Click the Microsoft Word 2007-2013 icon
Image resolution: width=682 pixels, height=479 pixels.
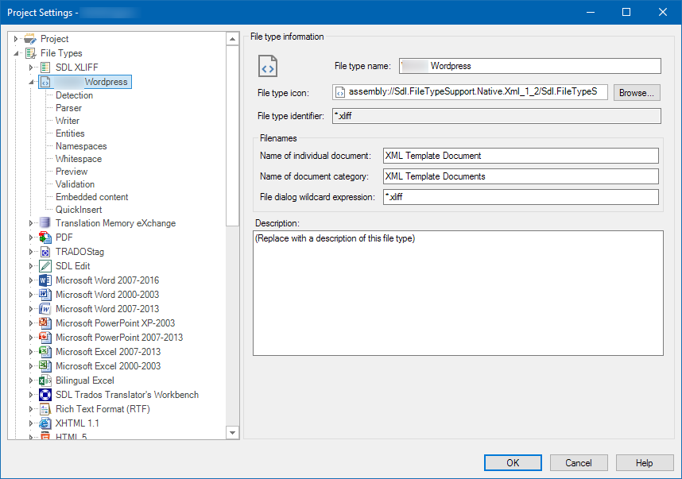pyautogui.click(x=45, y=309)
